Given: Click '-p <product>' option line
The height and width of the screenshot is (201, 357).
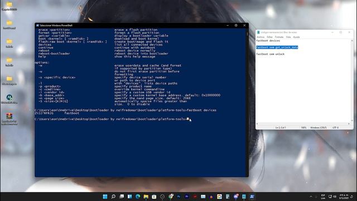Looking at the screenshot, I should [x=50, y=87].
